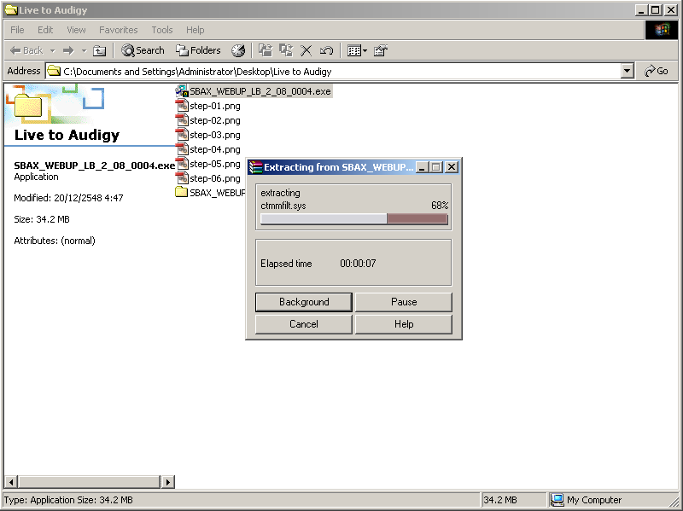This screenshot has width=683, height=511.
Task: Click the folder icon in address bar
Action: coord(54,71)
